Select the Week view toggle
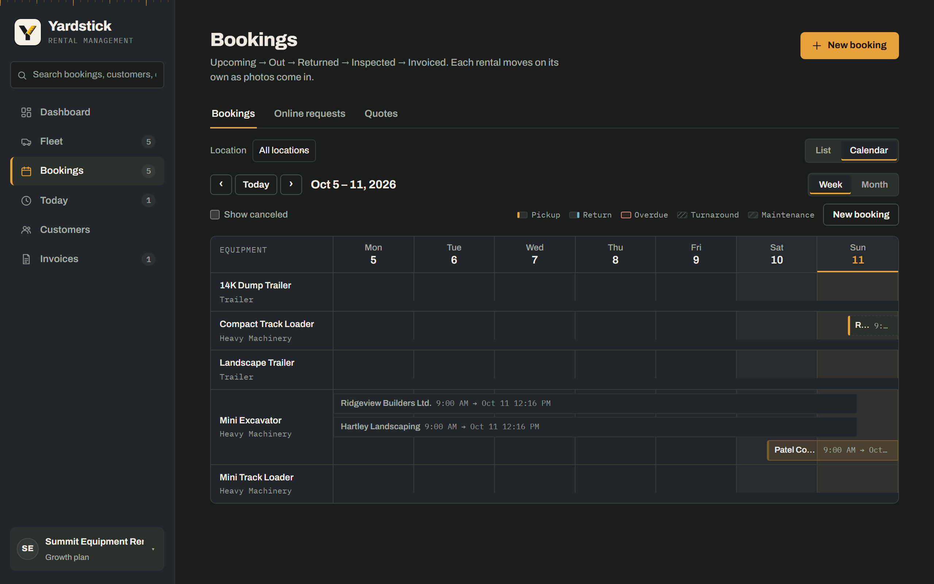Viewport: 934px width, 584px height. [x=830, y=185]
